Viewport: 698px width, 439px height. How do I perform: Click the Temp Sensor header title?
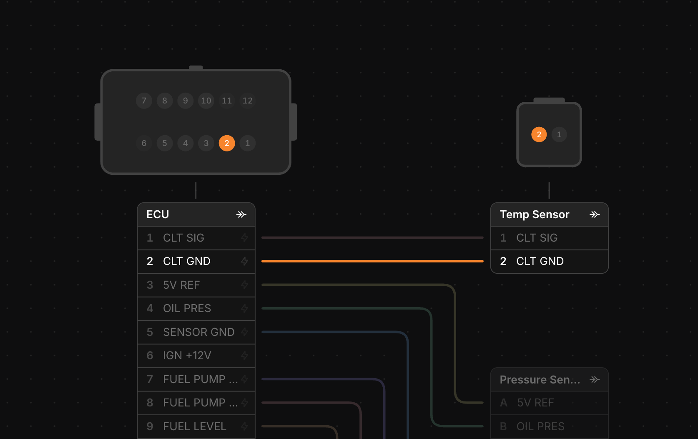point(535,214)
